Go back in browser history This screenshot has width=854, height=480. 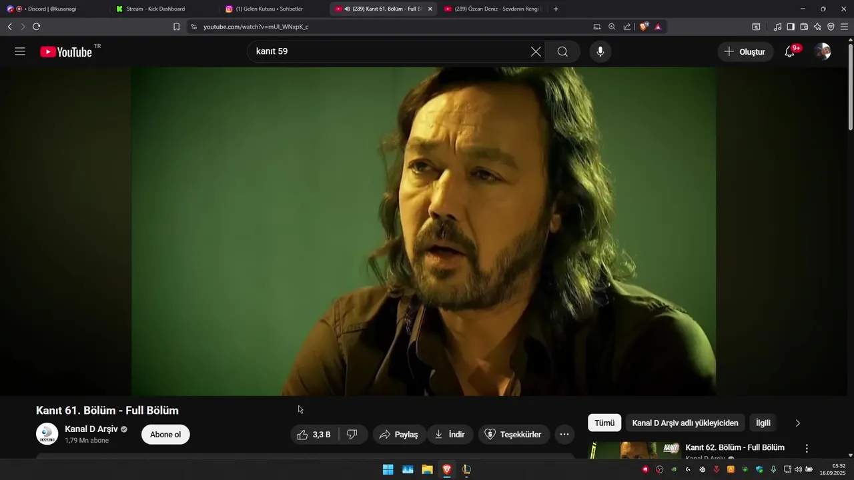pos(9,27)
